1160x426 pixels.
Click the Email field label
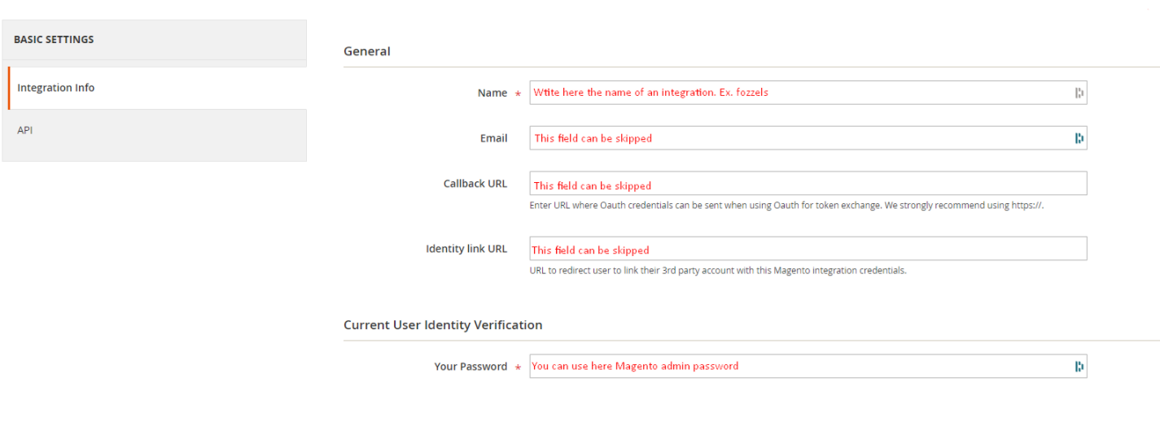[x=493, y=138]
